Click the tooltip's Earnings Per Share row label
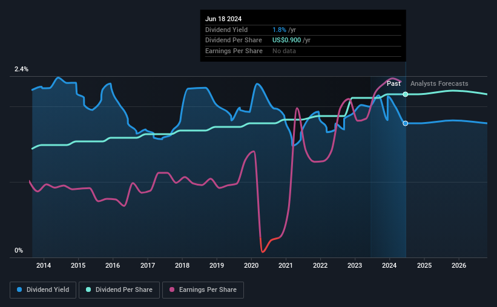This screenshot has width=497, height=307. point(234,51)
